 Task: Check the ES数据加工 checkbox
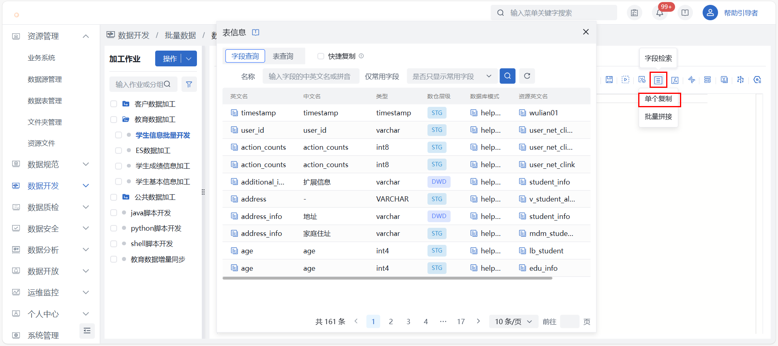tap(118, 151)
